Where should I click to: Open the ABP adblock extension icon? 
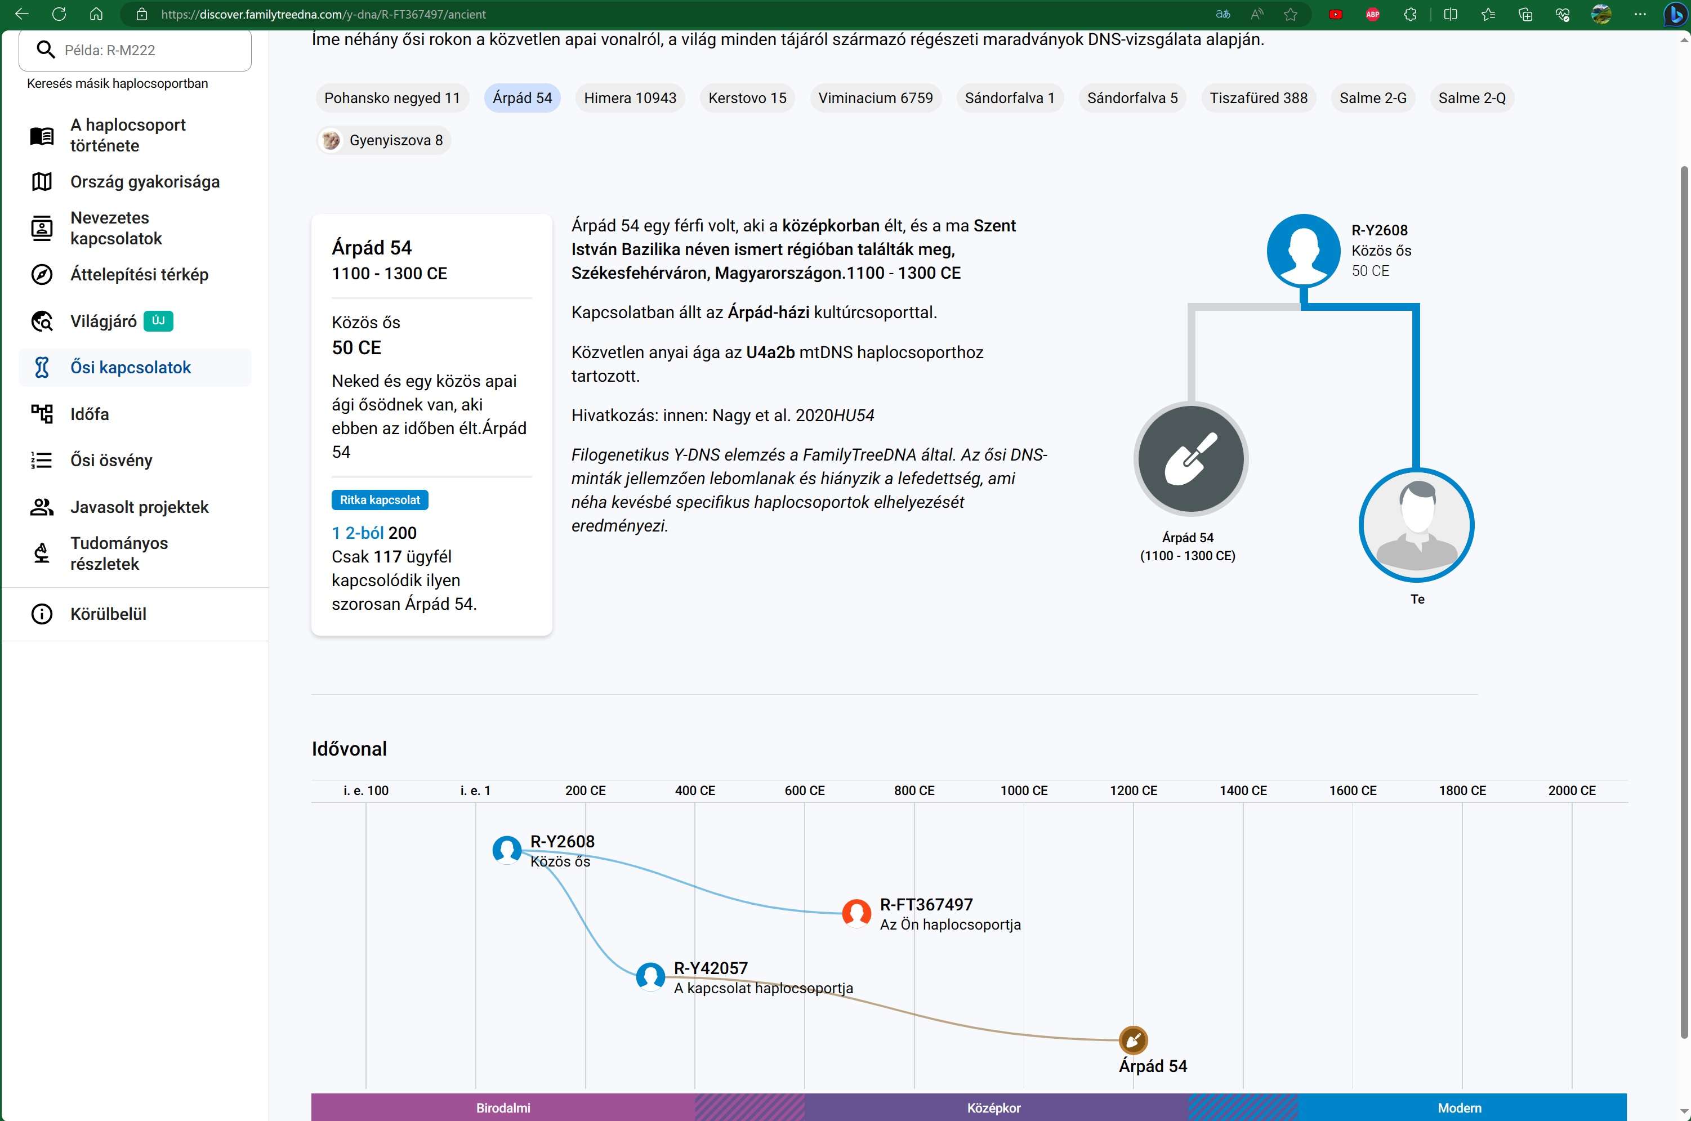tap(1373, 14)
